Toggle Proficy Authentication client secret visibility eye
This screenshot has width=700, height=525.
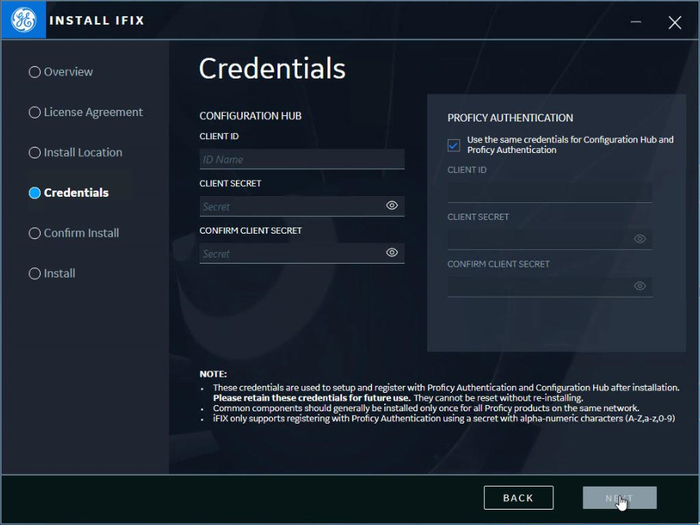(x=640, y=239)
